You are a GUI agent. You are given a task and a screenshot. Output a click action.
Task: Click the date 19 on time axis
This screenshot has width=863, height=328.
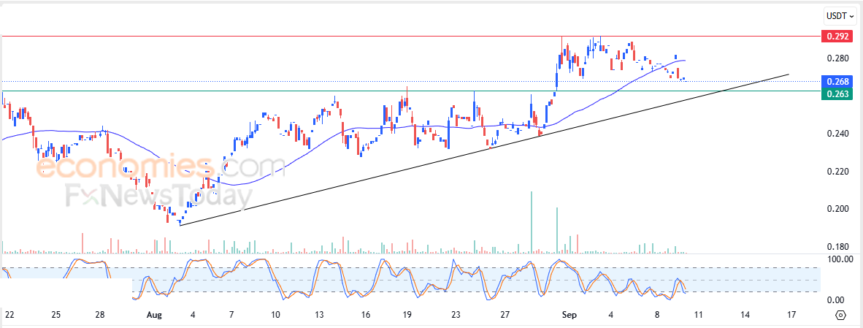(x=407, y=316)
